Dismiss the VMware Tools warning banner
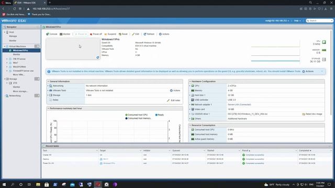 (x=322, y=72)
